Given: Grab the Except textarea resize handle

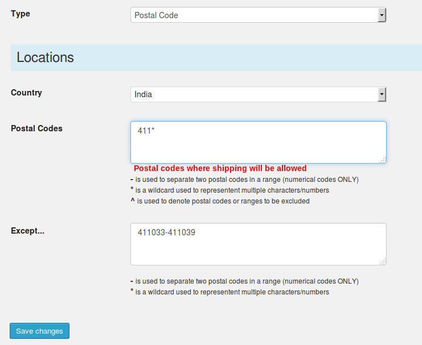Looking at the screenshot, I should click(383, 261).
